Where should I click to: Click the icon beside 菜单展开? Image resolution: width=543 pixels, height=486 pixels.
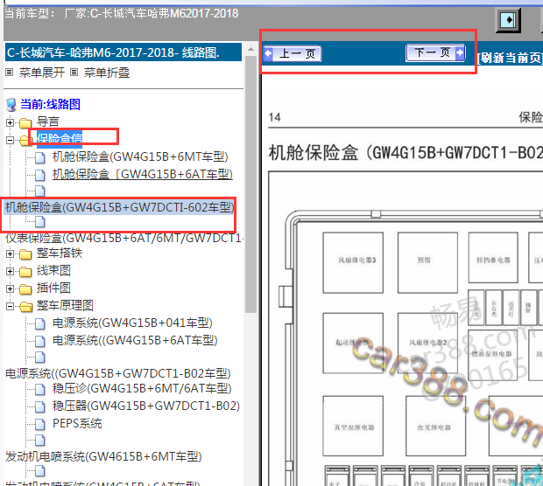10,73
